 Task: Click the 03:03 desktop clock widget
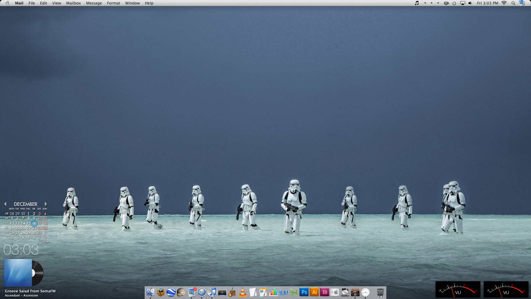click(x=21, y=250)
